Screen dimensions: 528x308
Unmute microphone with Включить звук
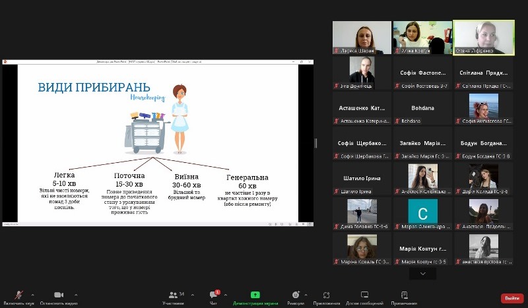(x=19, y=295)
